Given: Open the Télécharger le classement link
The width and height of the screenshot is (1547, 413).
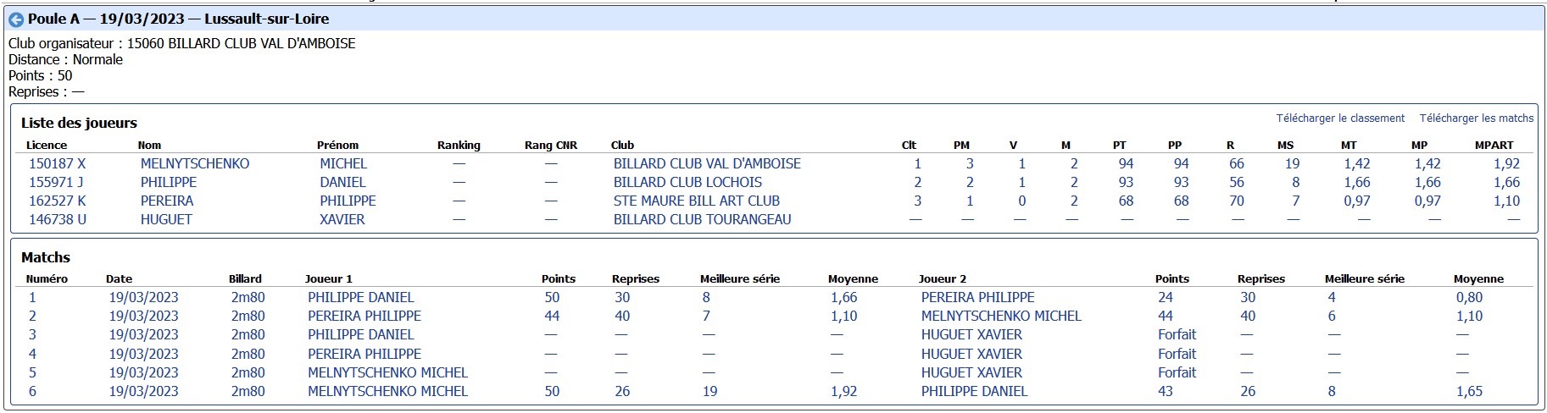Looking at the screenshot, I should pyautogui.click(x=1340, y=118).
